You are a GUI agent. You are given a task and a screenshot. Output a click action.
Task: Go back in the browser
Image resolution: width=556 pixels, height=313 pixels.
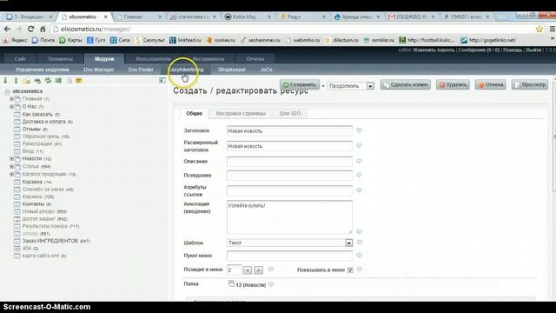coord(7,29)
